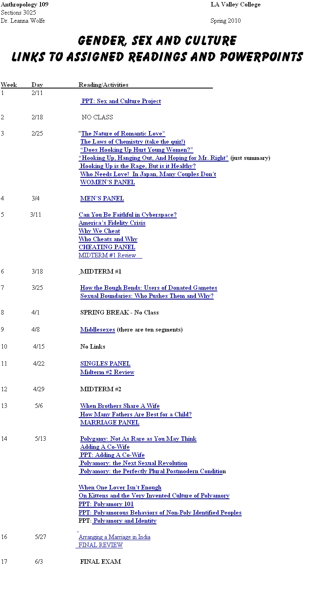Select the Why We Cheat link
Viewport: 311px width, 610px height.
point(99,231)
